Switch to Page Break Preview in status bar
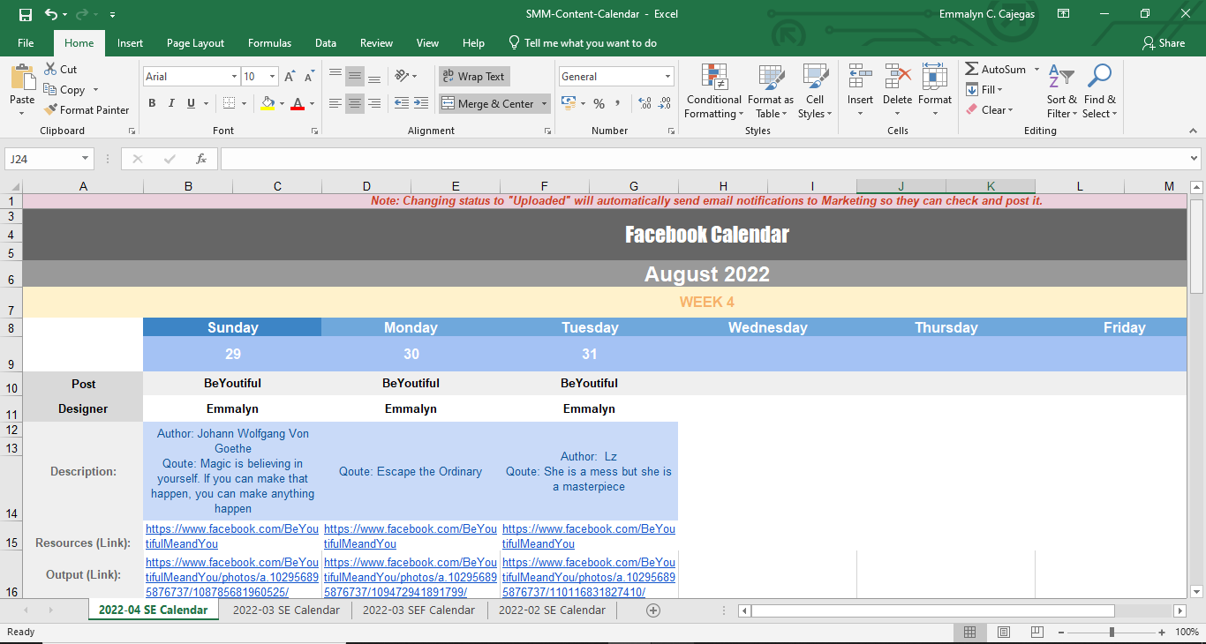 tap(1037, 632)
